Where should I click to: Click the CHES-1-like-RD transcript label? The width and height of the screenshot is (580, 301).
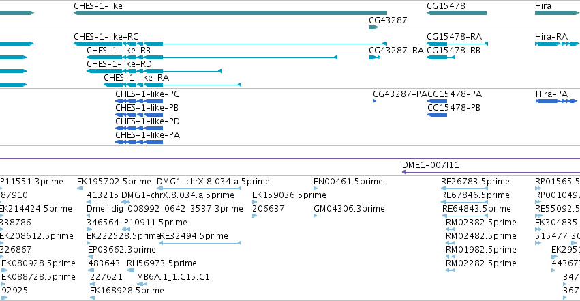119,64
